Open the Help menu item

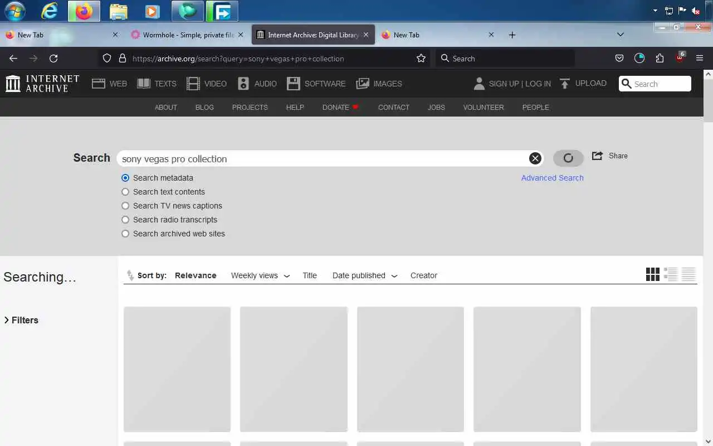coord(295,107)
